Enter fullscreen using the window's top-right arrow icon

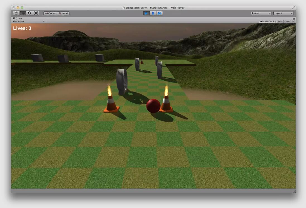pyautogui.click(x=293, y=8)
